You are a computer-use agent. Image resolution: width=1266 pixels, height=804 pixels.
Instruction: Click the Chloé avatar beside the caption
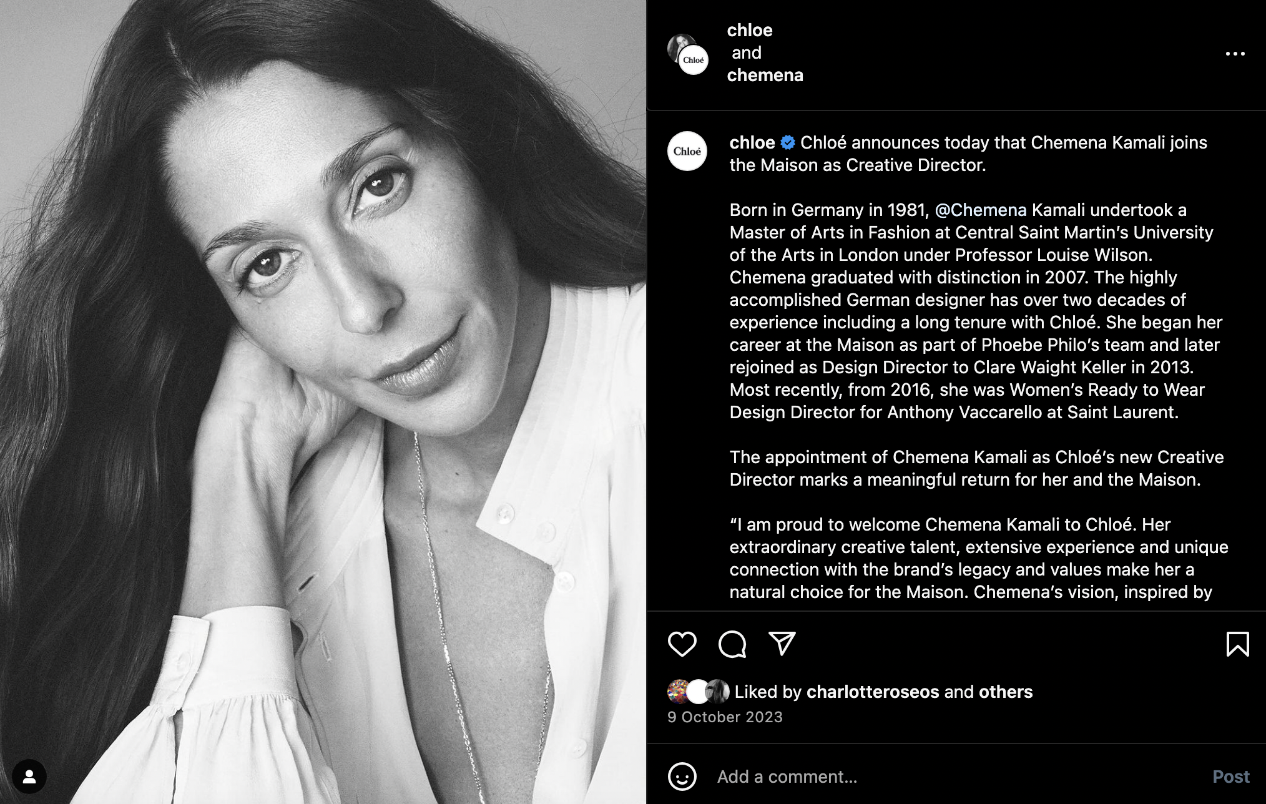point(687,151)
